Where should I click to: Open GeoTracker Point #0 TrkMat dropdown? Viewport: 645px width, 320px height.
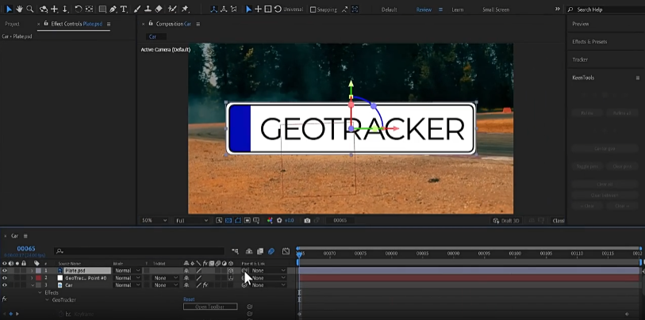[x=164, y=278]
